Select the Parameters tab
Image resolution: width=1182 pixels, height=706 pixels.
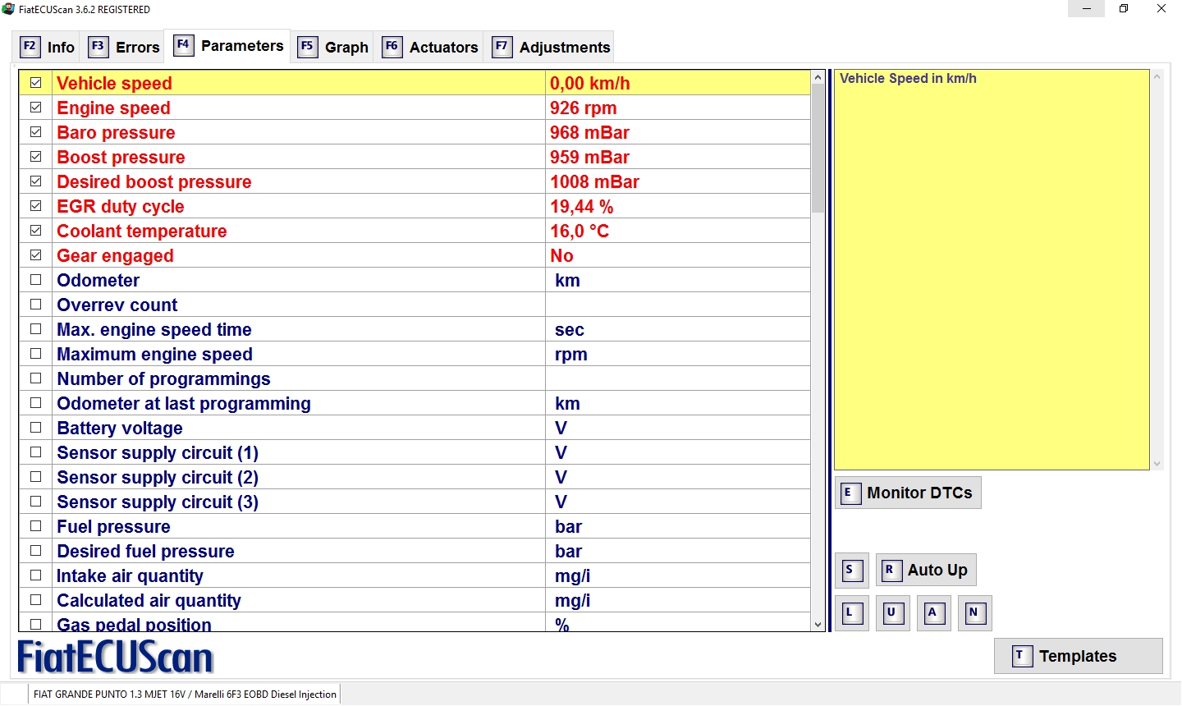228,45
